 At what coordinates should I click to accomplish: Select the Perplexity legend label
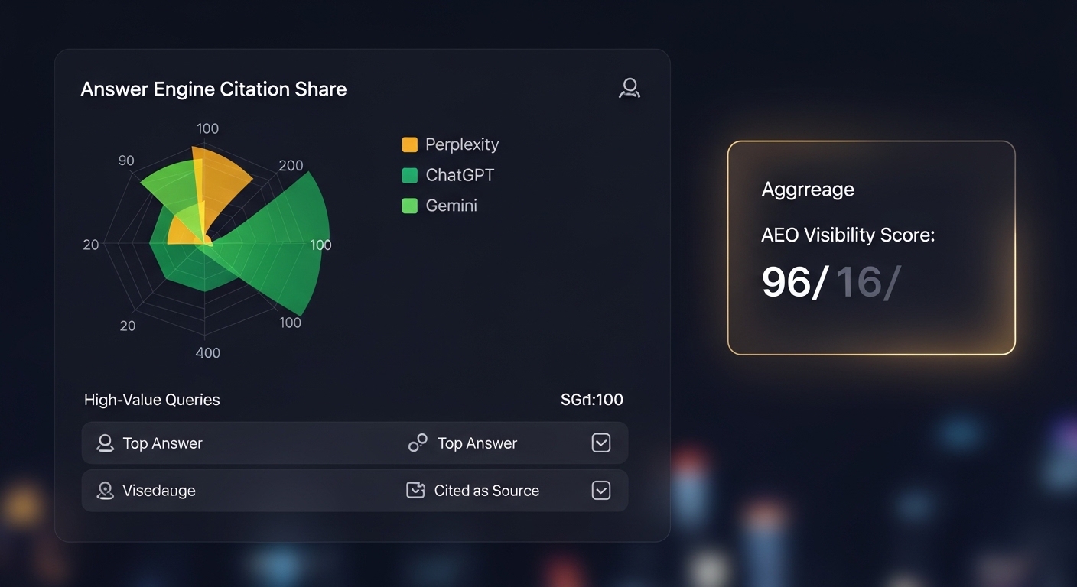(462, 144)
